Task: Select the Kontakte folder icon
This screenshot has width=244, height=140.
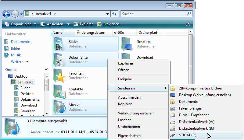Action: pyautogui.click(x=59, y=92)
